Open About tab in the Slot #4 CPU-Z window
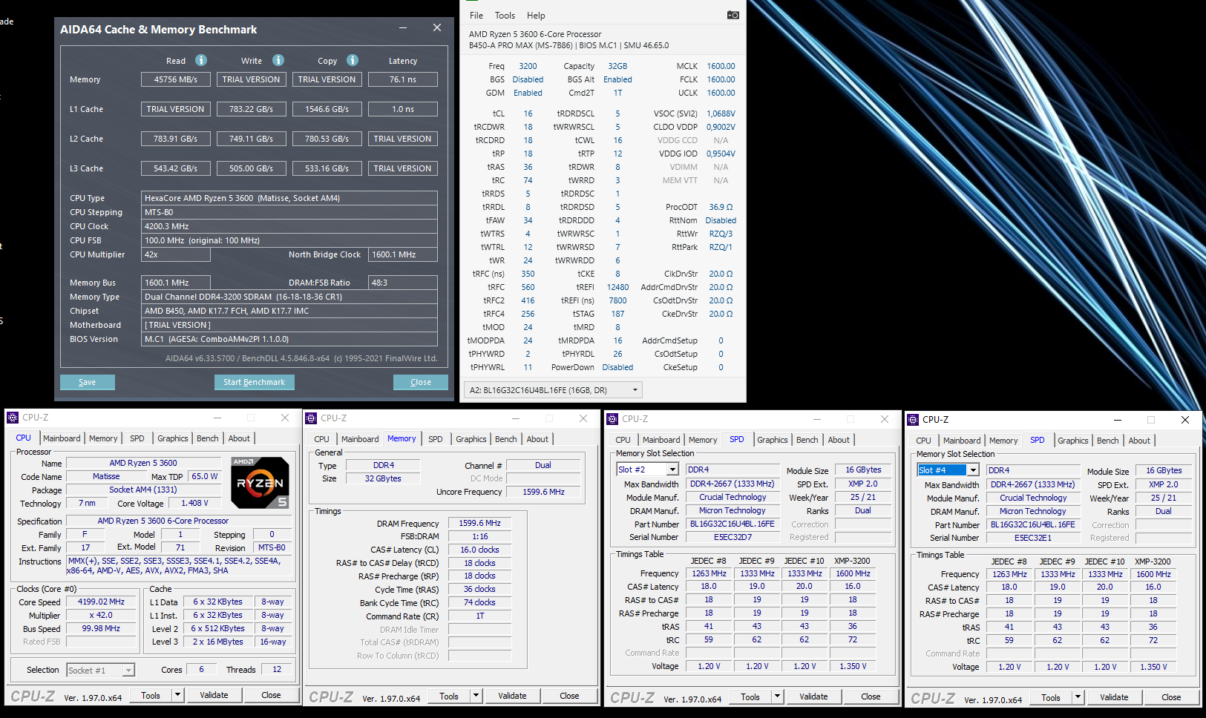 tap(1139, 441)
